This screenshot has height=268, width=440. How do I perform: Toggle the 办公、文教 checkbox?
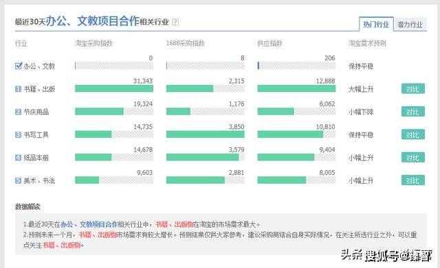[x=19, y=66]
